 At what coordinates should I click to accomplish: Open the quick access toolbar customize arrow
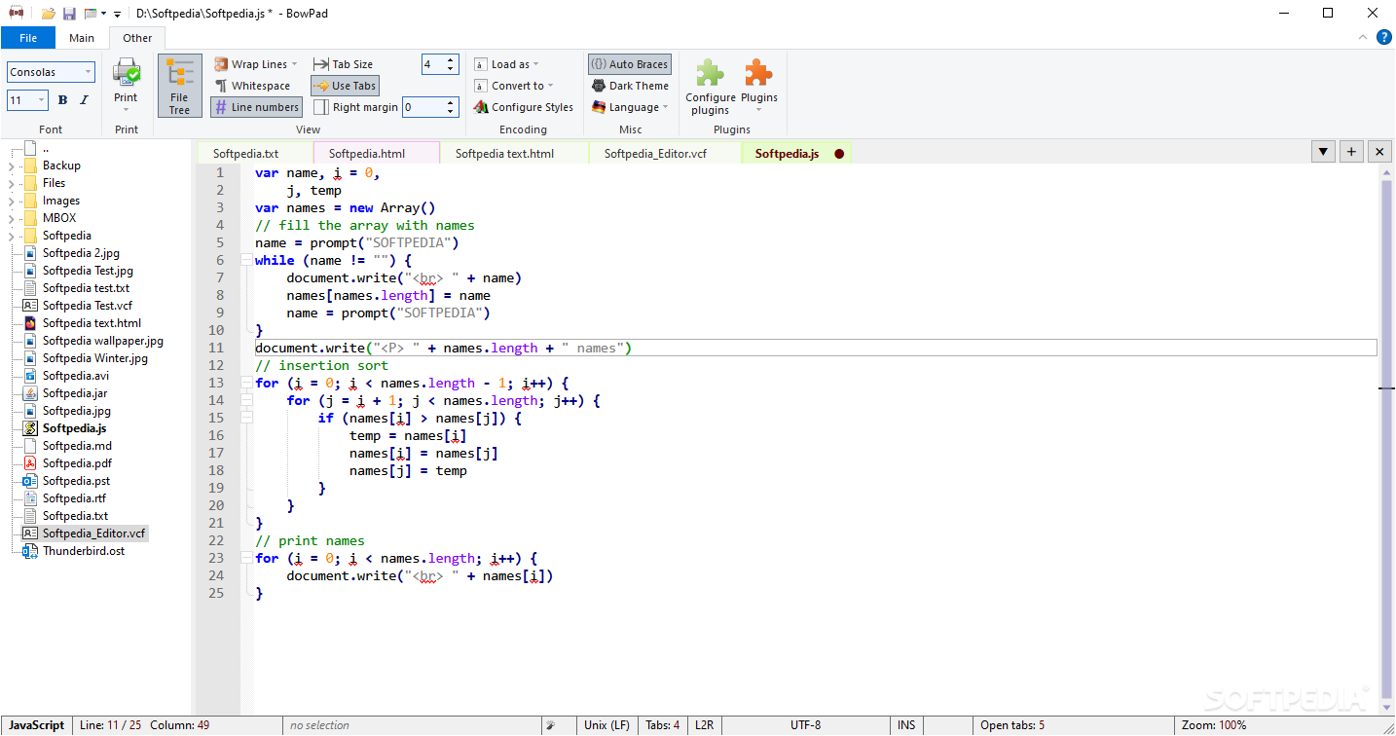[118, 14]
